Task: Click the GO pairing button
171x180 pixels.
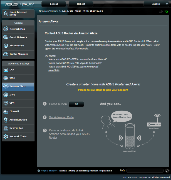Action: pyautogui.click(x=76, y=104)
